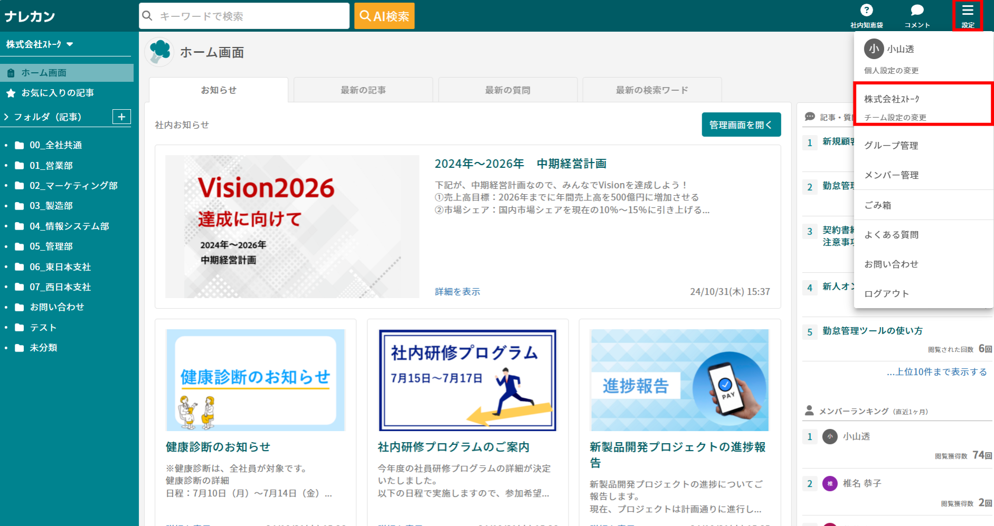Click the 00_全社共通 folder icon
The height and width of the screenshot is (526, 994).
[20, 145]
